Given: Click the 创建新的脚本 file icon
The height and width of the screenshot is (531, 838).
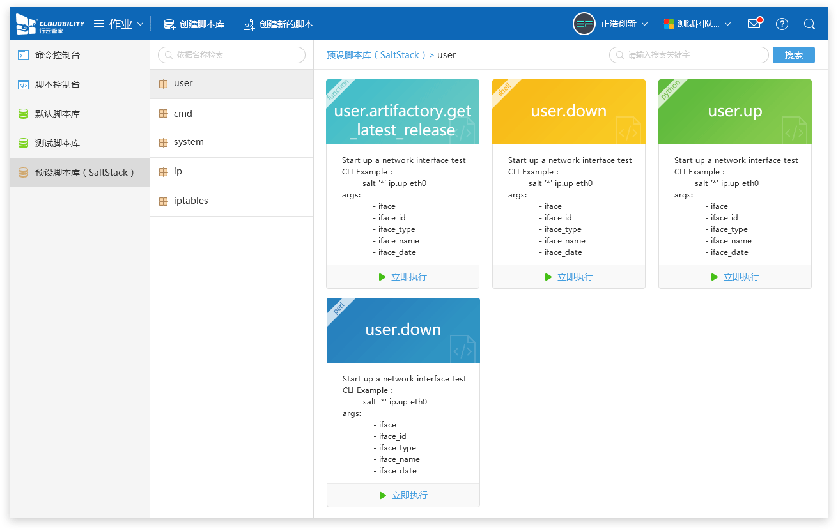Looking at the screenshot, I should click(x=249, y=24).
